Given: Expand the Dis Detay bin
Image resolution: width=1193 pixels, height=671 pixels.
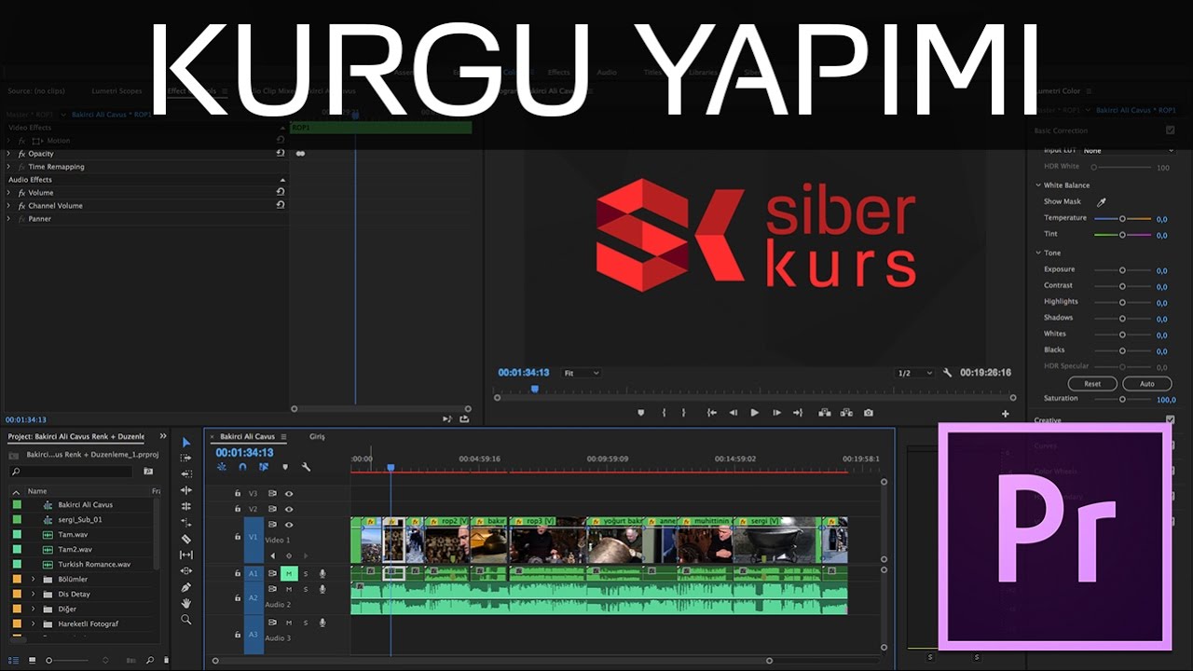Looking at the screenshot, I should [x=34, y=594].
